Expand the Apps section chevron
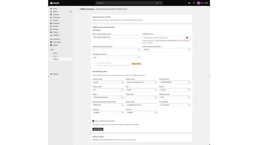The width and height of the screenshot is (258, 145). [54, 50]
